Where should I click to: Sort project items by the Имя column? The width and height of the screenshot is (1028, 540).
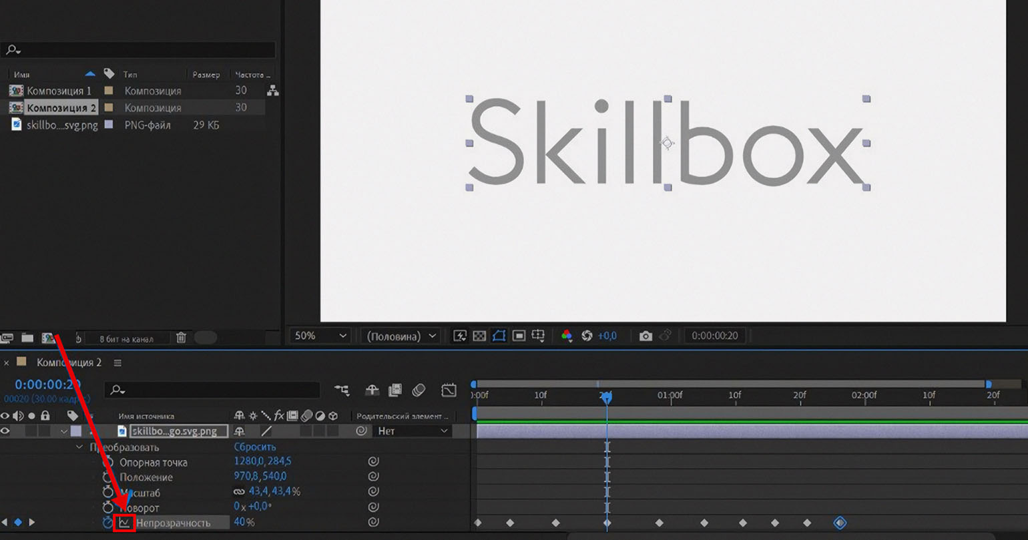click(22, 74)
